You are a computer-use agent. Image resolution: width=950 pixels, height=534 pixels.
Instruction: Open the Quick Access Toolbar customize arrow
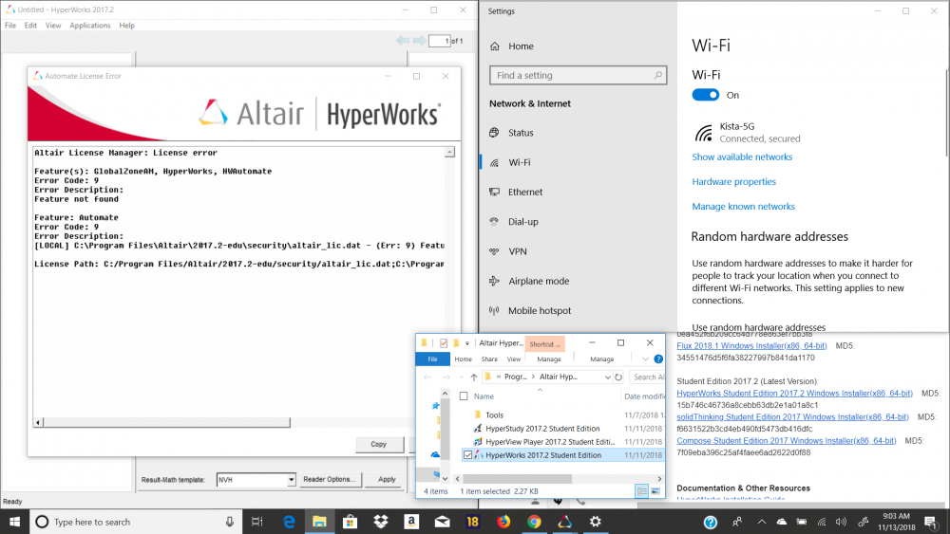(x=467, y=343)
